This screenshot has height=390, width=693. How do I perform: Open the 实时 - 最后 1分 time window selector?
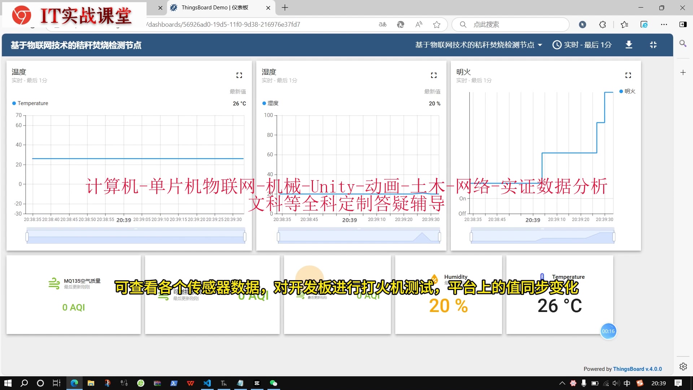click(582, 45)
